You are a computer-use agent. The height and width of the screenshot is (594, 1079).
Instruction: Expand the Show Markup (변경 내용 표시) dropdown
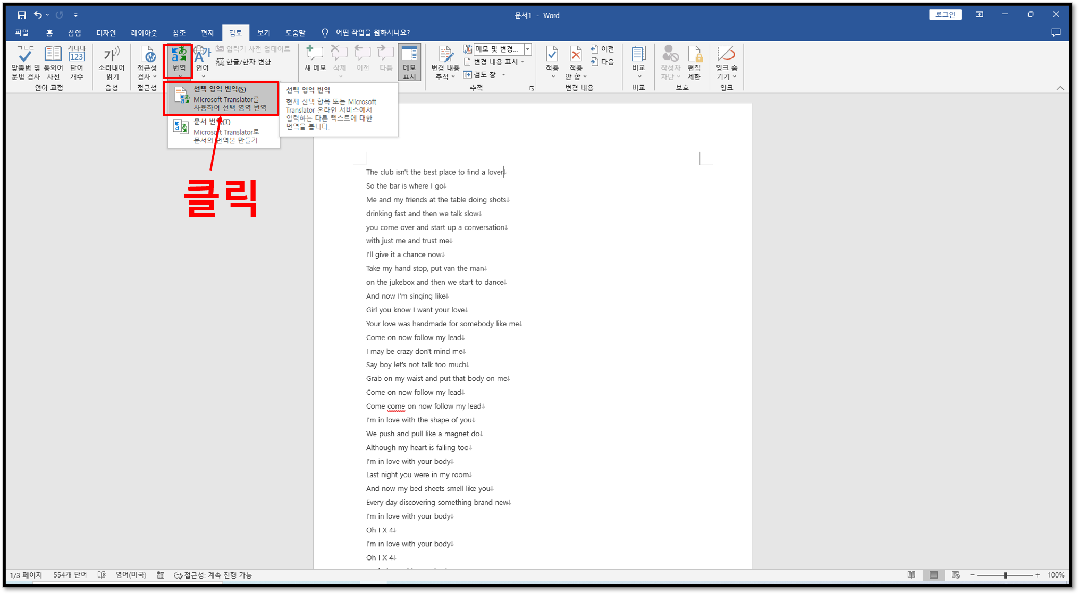(x=495, y=62)
